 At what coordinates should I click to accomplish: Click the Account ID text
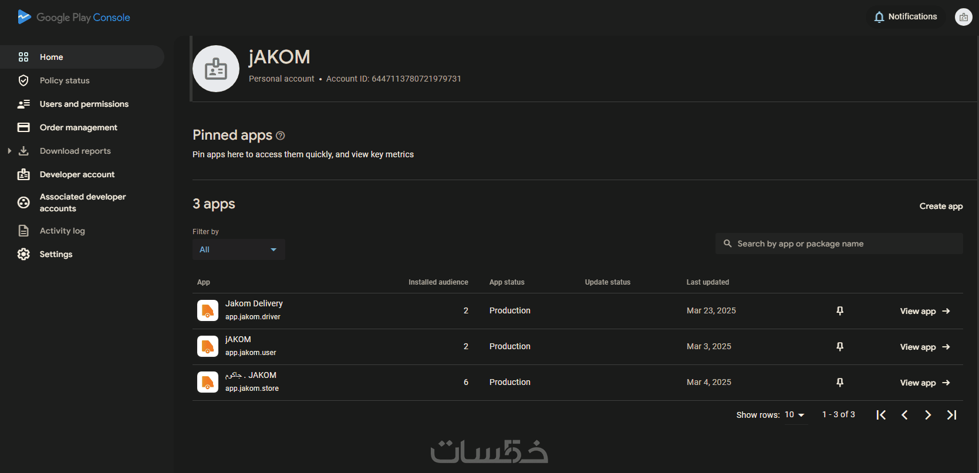(394, 79)
